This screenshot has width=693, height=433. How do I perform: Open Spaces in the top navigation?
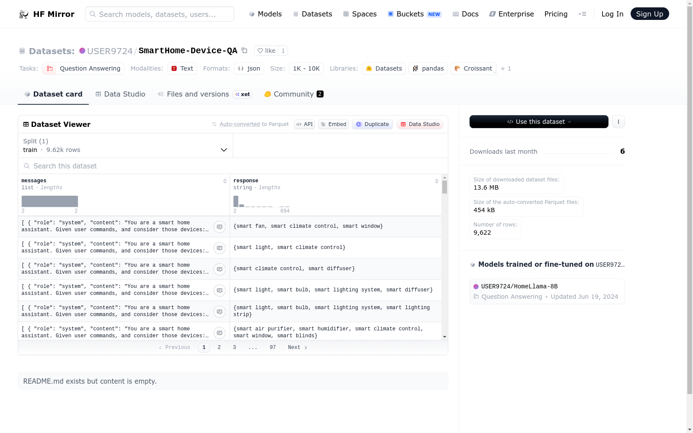[359, 14]
